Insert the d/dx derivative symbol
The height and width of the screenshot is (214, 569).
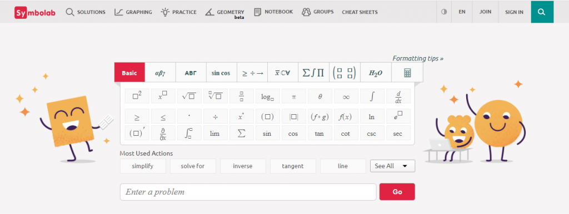(x=398, y=96)
